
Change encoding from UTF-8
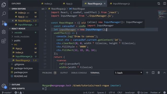(112, 92)
